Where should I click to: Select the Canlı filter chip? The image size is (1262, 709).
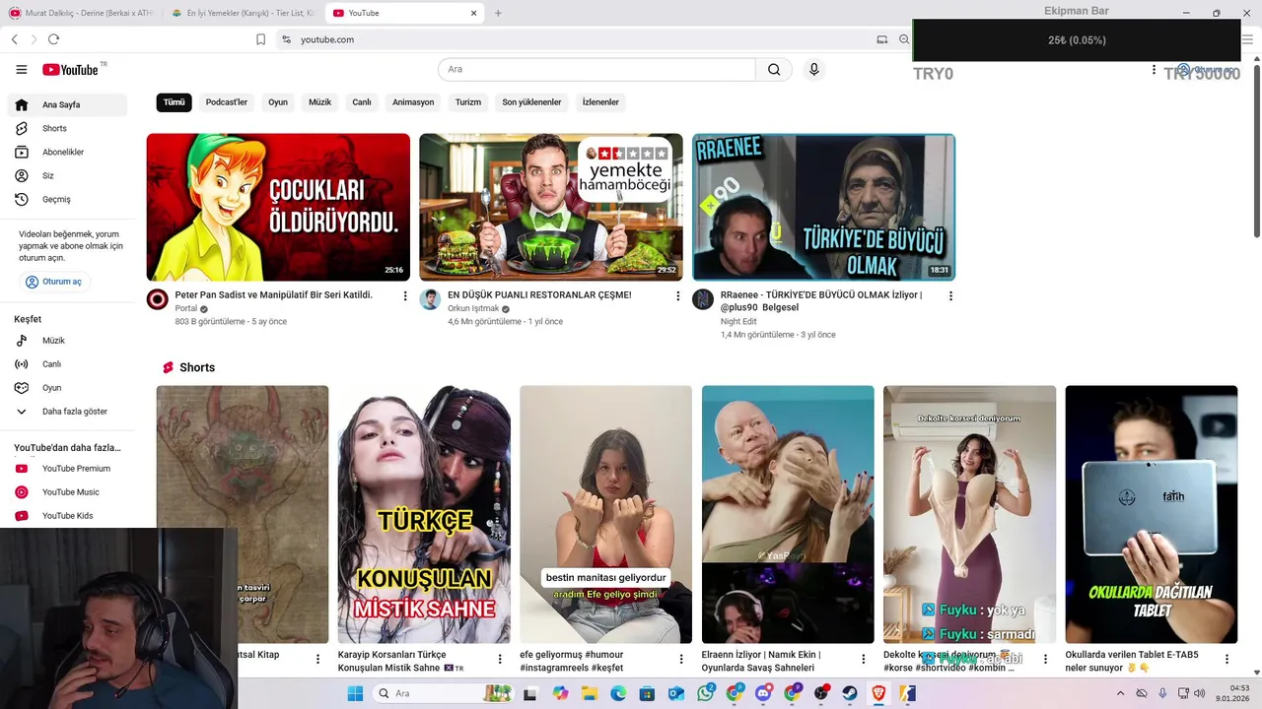(x=362, y=102)
